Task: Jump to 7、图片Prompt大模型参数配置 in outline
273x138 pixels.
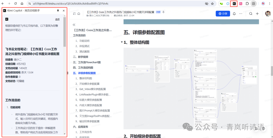Action: coord(93,110)
